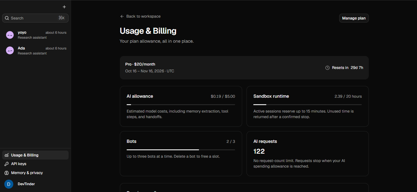Focus the Search input field
417x192 pixels.
(35, 18)
